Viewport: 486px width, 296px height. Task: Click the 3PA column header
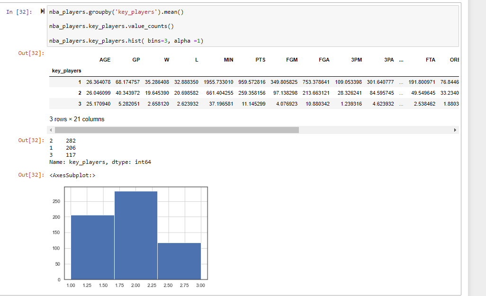pyautogui.click(x=389, y=60)
